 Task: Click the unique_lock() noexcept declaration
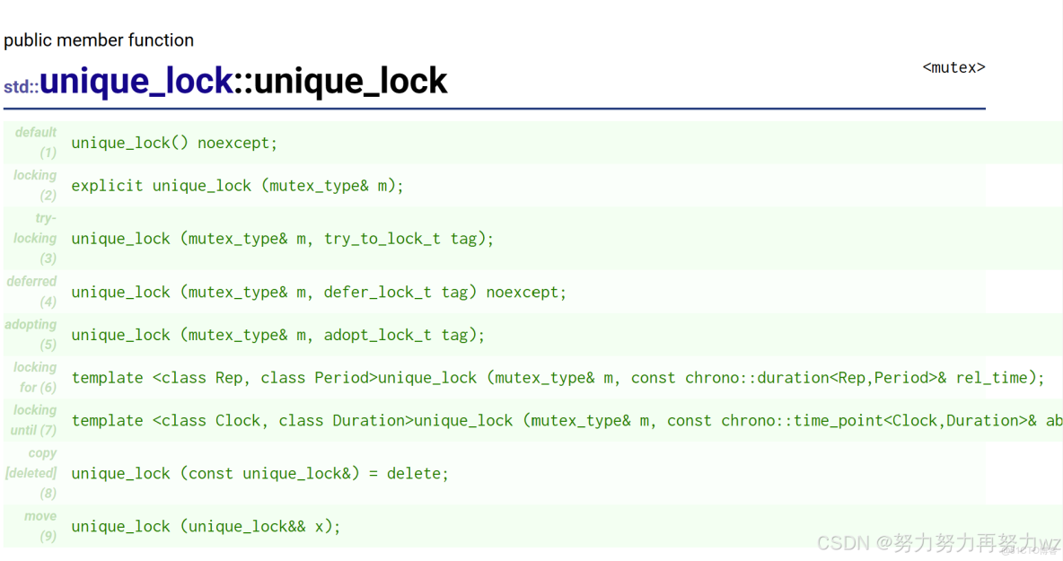coord(173,143)
